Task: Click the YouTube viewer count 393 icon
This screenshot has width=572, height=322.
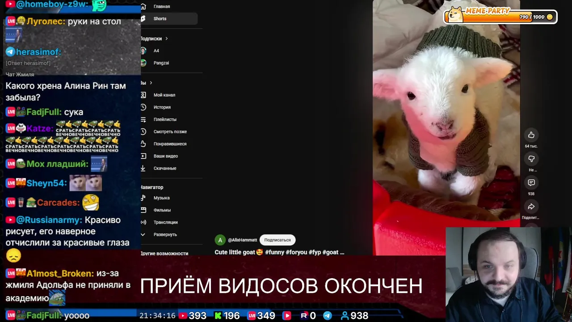Action: pos(183,316)
